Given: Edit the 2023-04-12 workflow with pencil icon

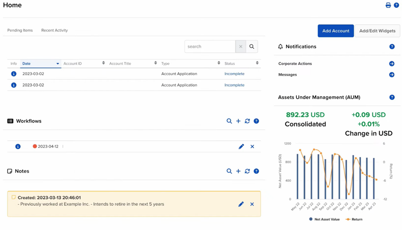Looking at the screenshot, I should coord(241,147).
